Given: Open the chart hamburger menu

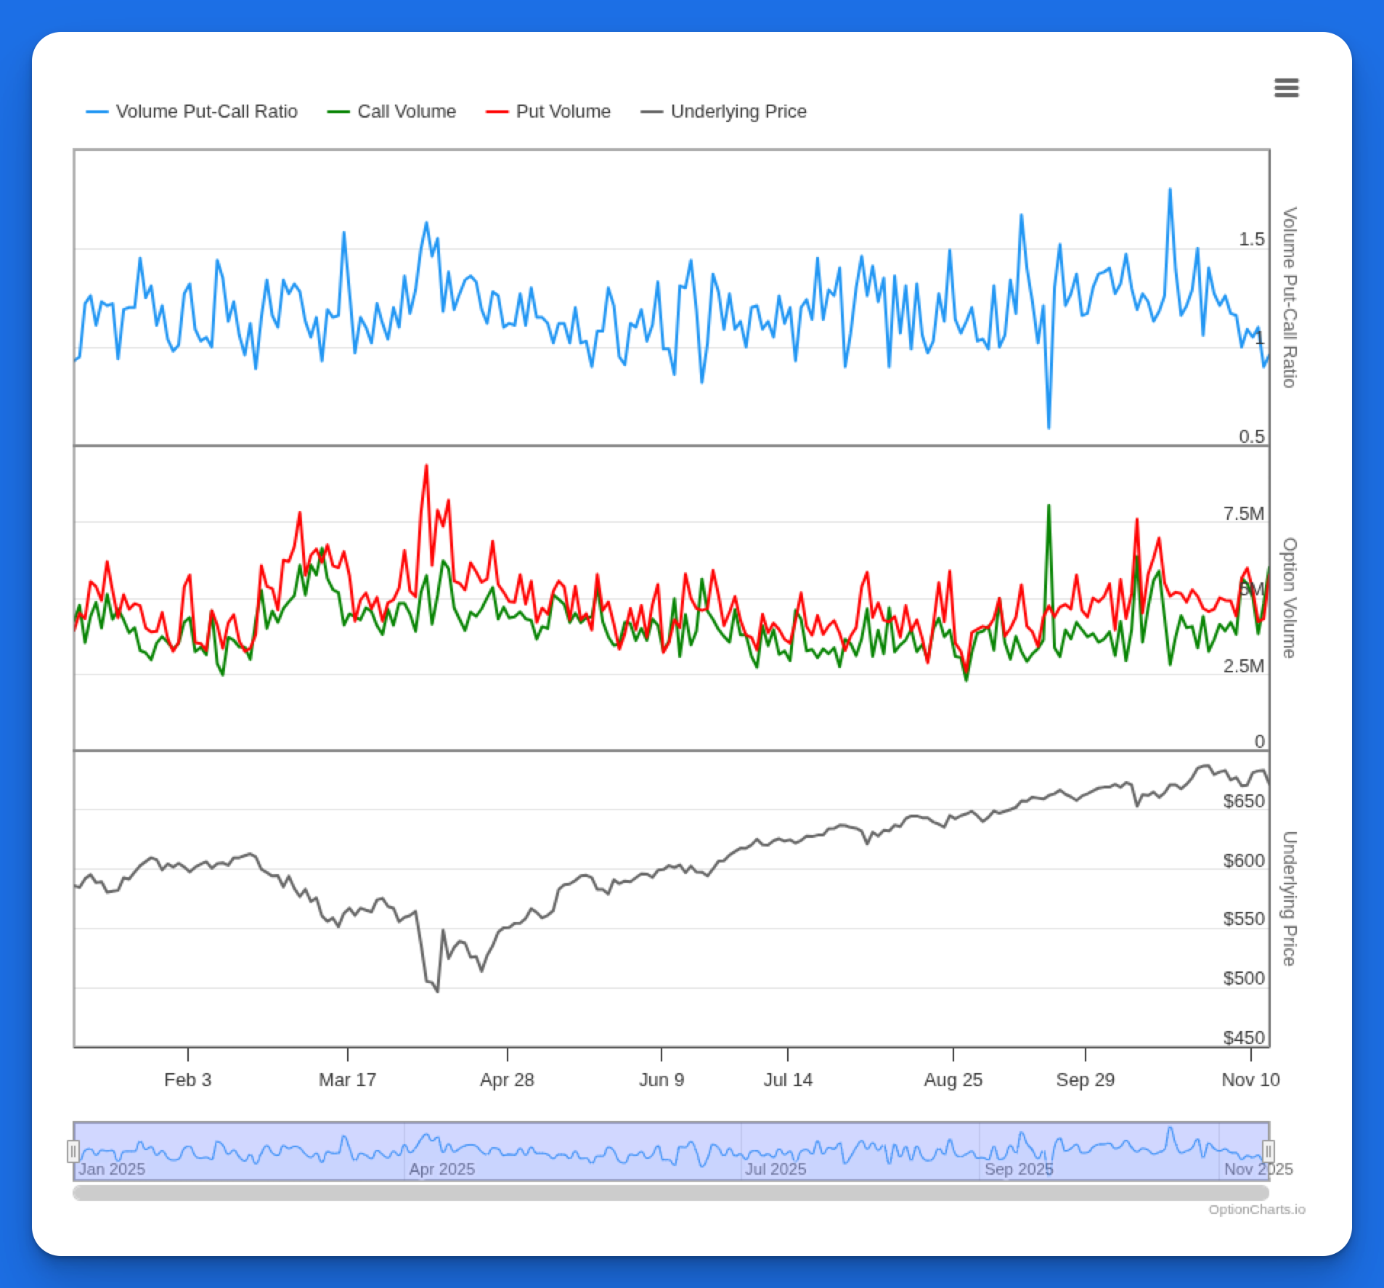Looking at the screenshot, I should (x=1286, y=88).
